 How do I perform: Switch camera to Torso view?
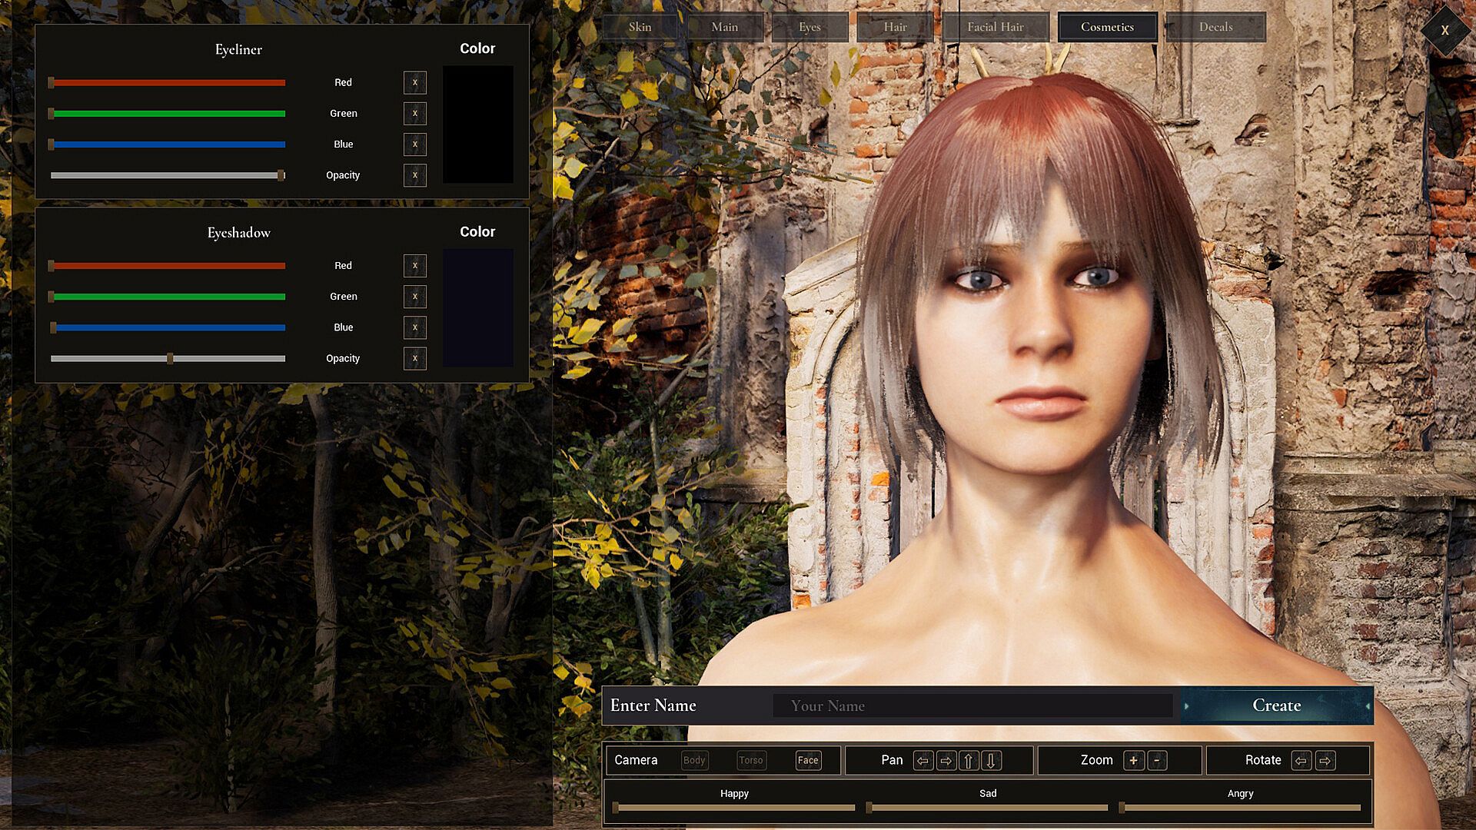pyautogui.click(x=750, y=760)
